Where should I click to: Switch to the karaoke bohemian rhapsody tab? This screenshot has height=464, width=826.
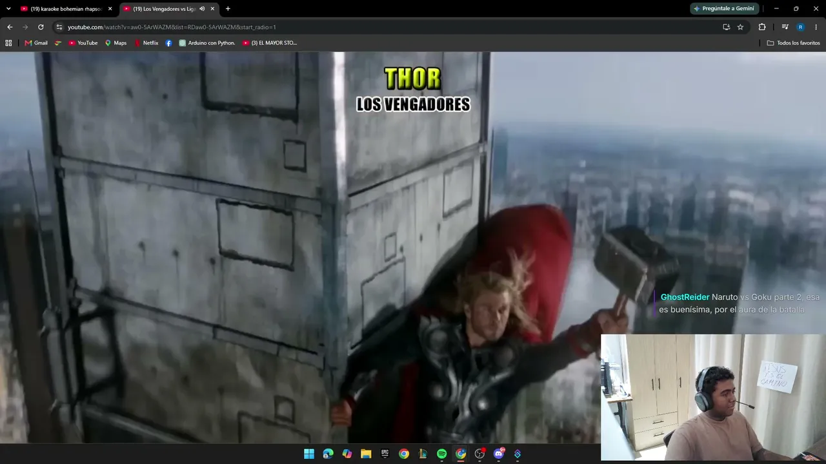65,8
